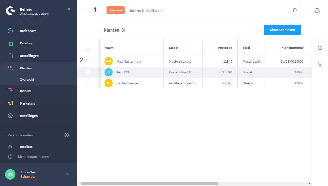Click the refresh list icon
The image size is (328, 186).
click(320, 48)
